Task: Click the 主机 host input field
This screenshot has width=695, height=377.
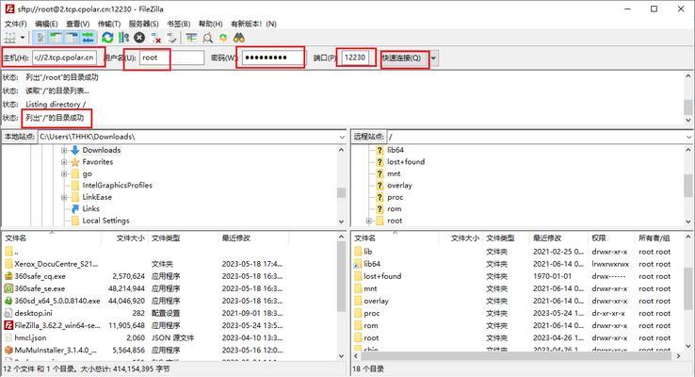Action: [64, 57]
